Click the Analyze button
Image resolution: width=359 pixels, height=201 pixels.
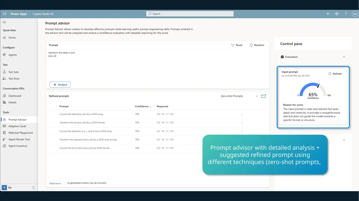click(x=60, y=85)
